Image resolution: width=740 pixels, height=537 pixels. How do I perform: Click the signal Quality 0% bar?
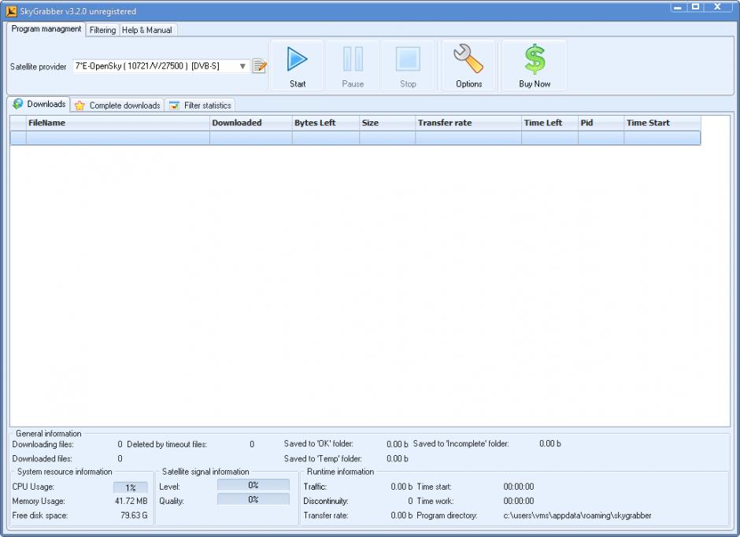coord(253,499)
